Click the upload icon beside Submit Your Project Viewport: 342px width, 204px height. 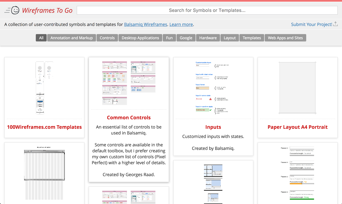(x=335, y=24)
